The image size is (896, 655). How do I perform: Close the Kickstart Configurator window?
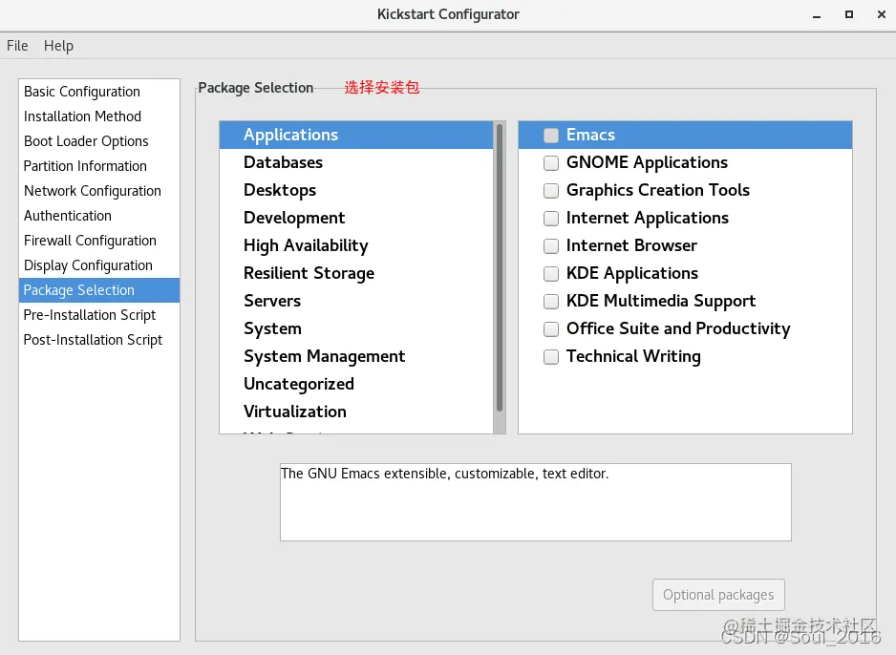[881, 14]
